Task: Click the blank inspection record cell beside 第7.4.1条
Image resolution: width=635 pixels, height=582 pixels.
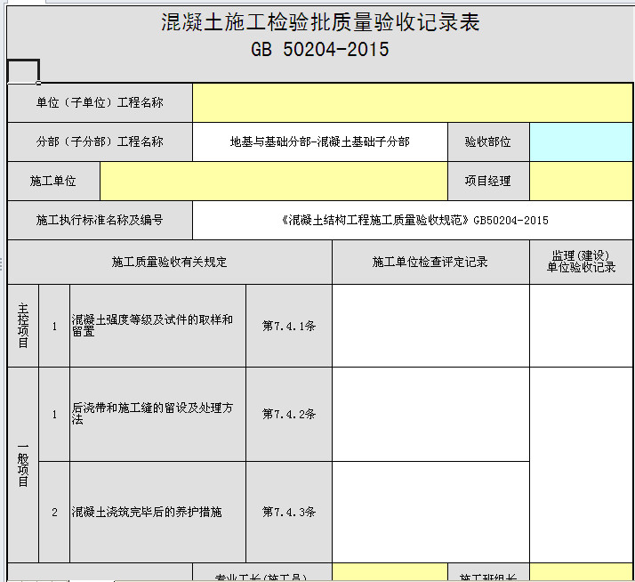Action: point(430,326)
